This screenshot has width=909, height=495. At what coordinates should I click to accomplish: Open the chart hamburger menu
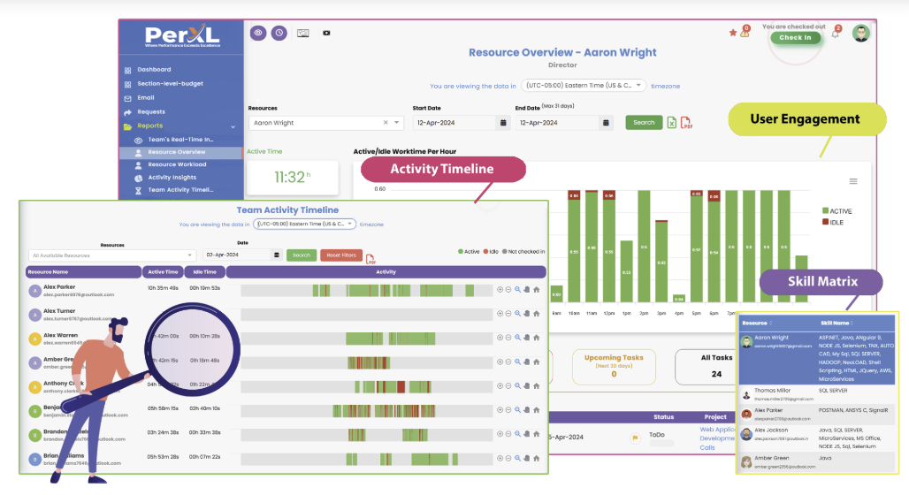click(x=853, y=181)
